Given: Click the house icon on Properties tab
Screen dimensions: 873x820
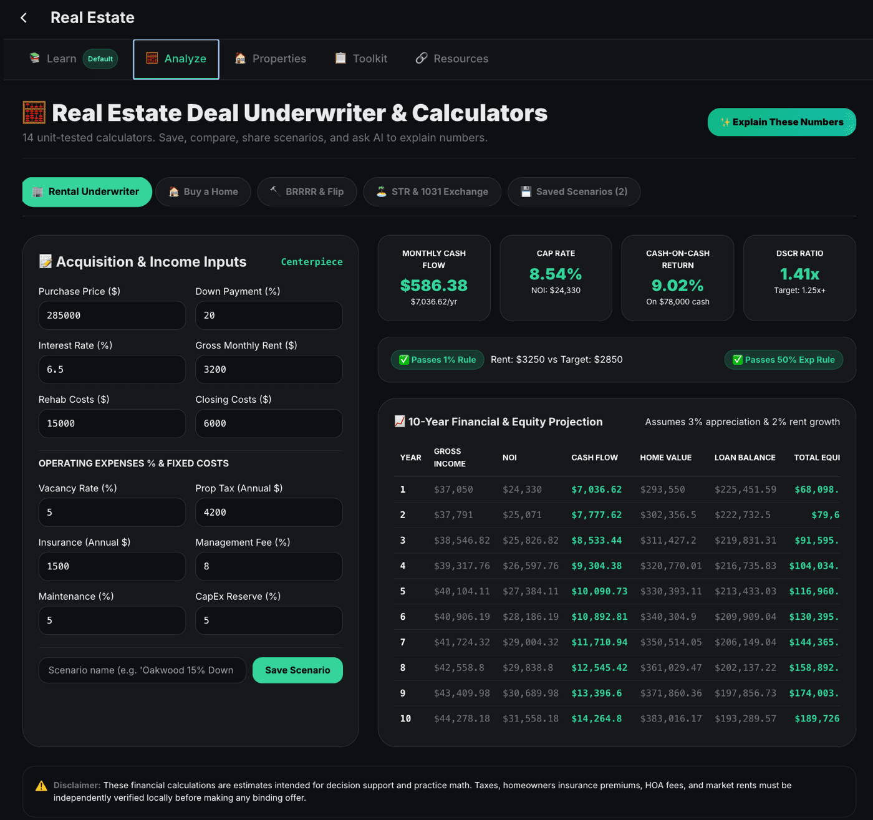Looking at the screenshot, I should point(240,58).
